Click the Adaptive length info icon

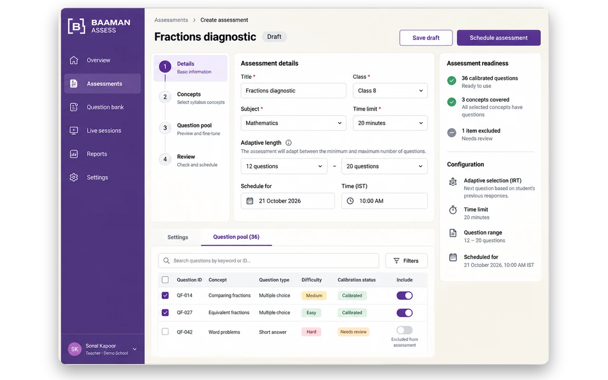[289, 142]
